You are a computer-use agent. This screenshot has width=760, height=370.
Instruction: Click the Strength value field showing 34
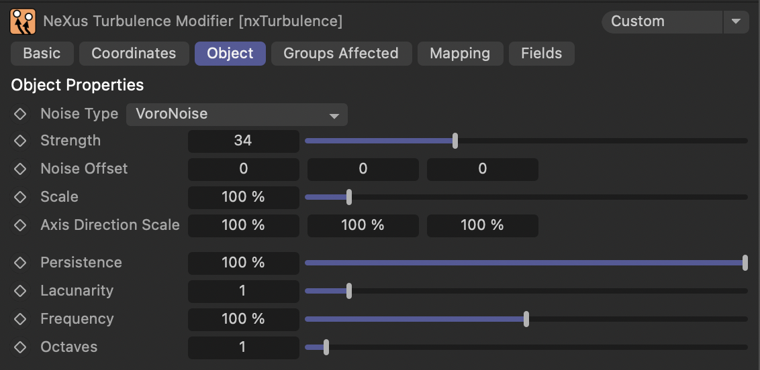[x=243, y=141]
